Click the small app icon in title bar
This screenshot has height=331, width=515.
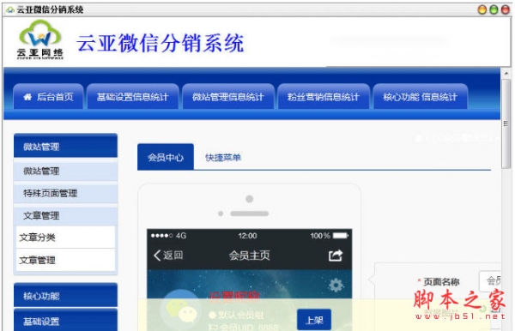[10, 10]
